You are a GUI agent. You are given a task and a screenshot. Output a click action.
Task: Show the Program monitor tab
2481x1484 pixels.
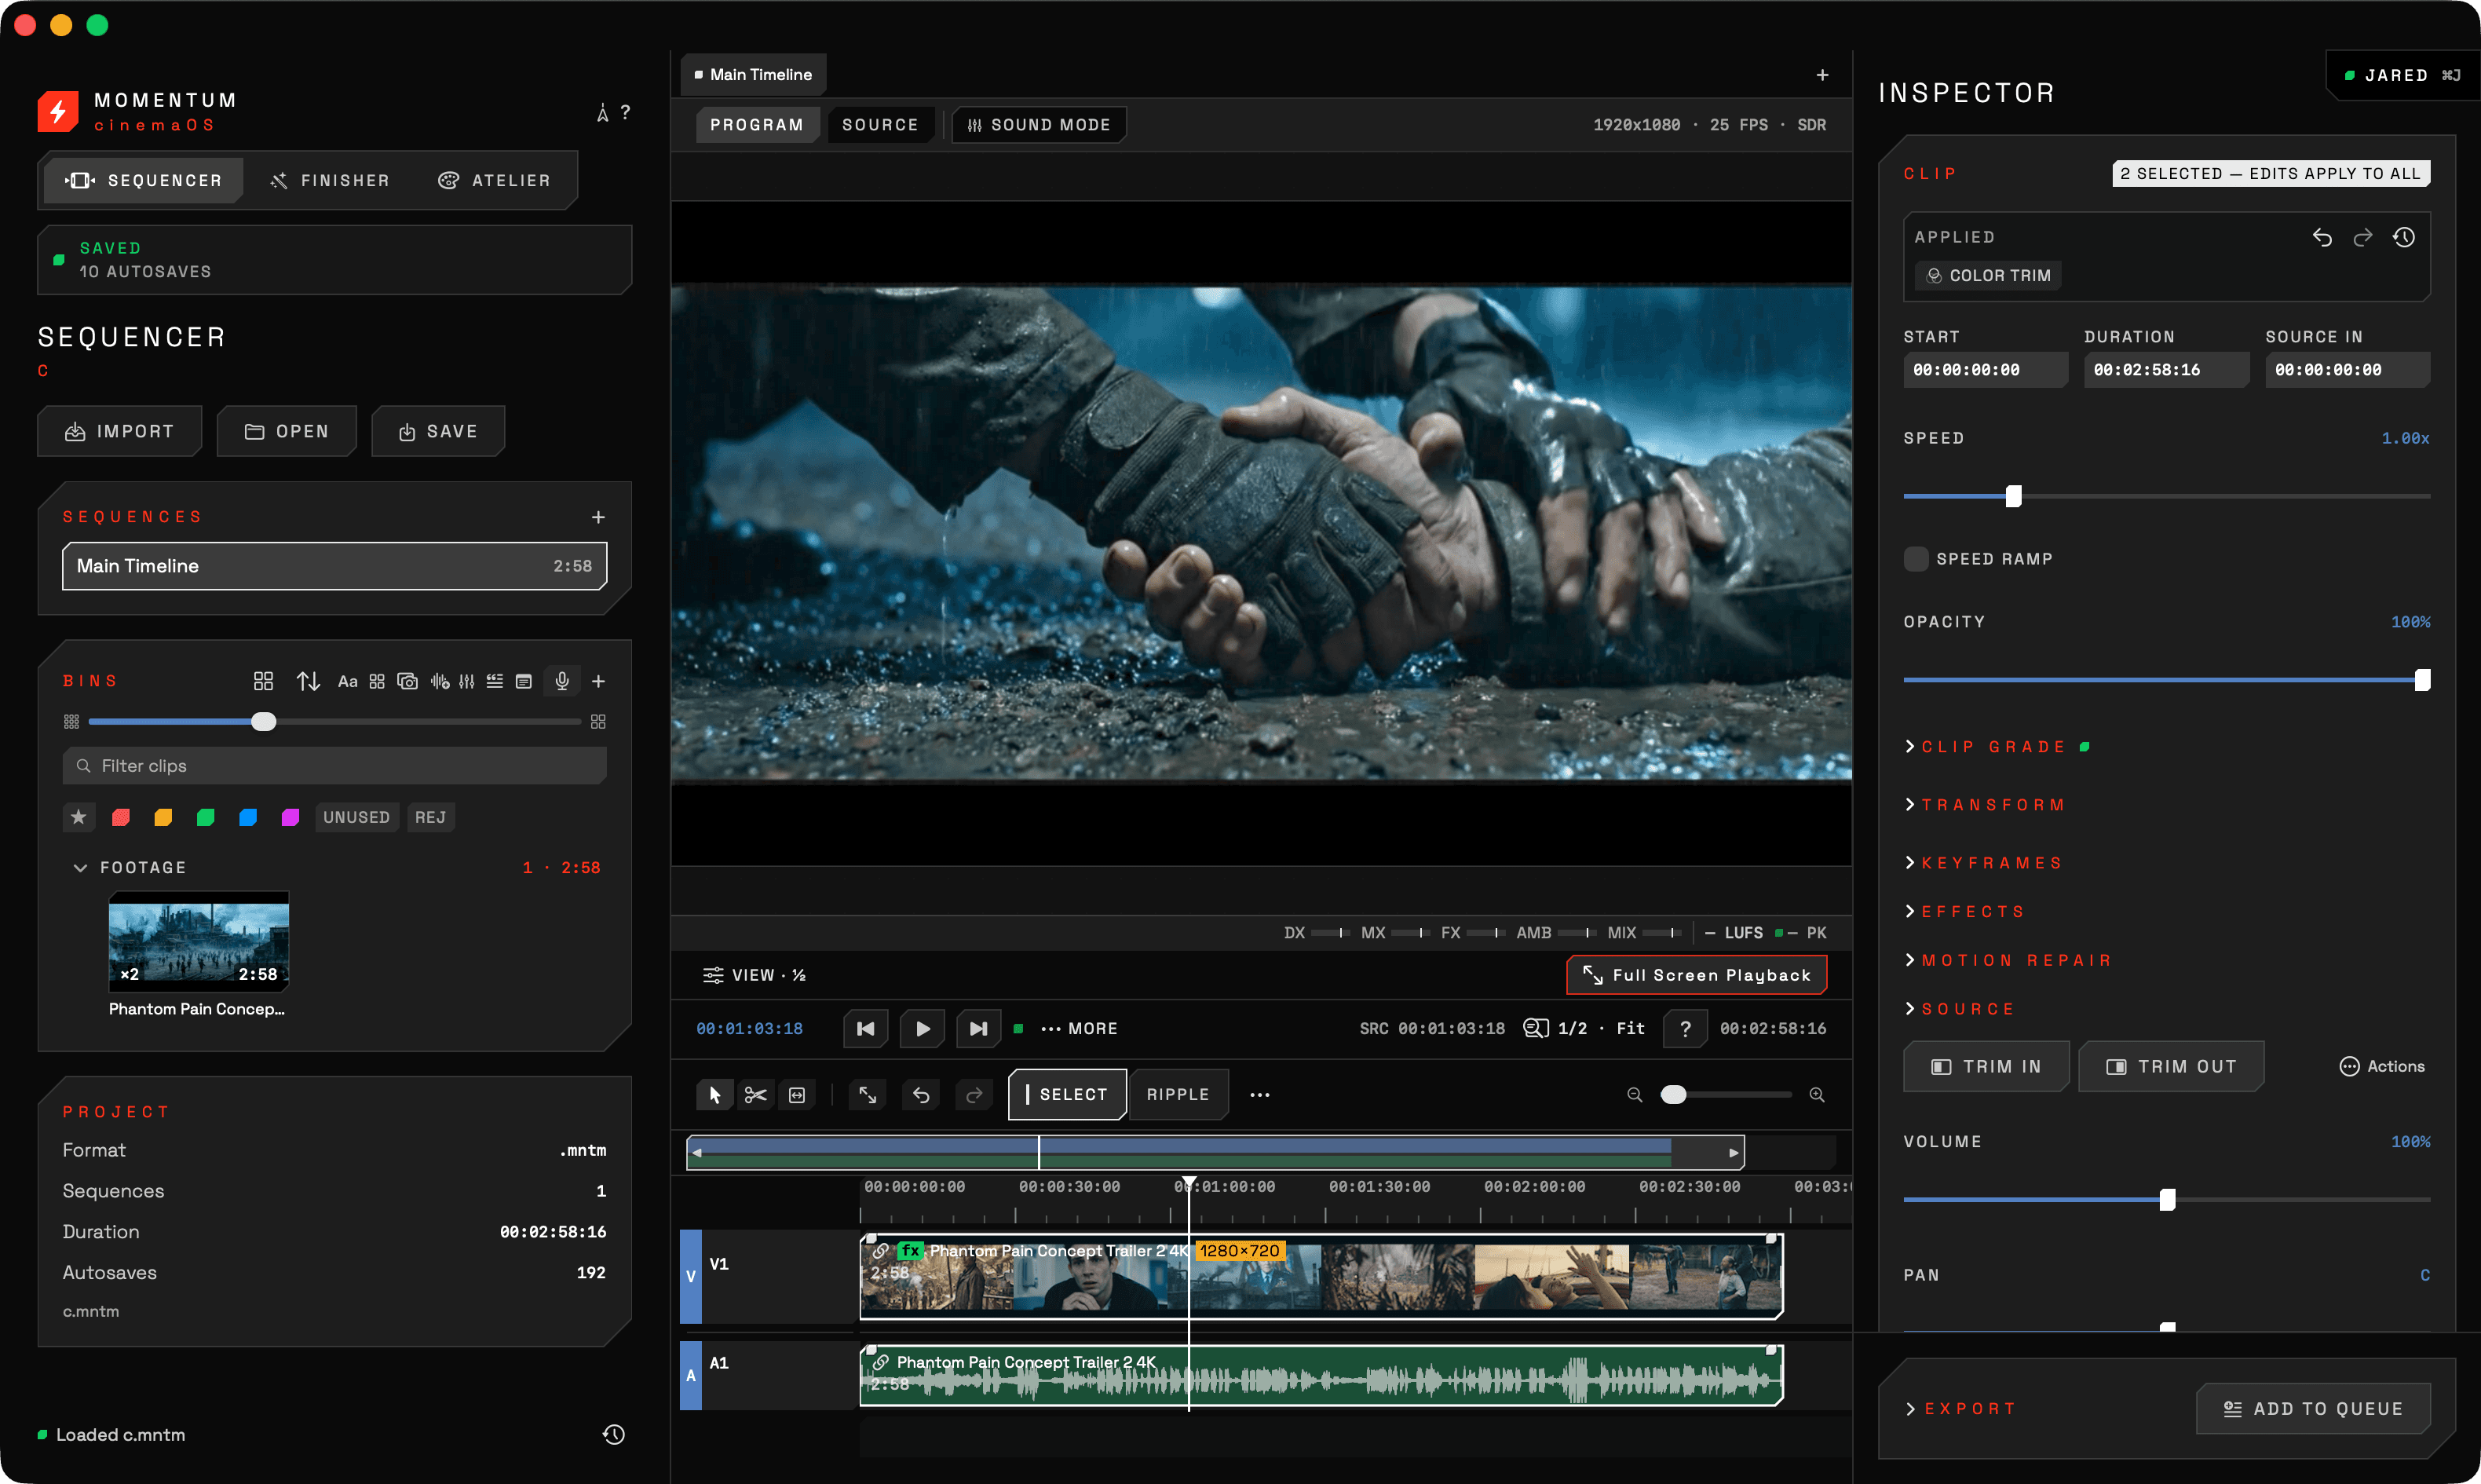[757, 125]
